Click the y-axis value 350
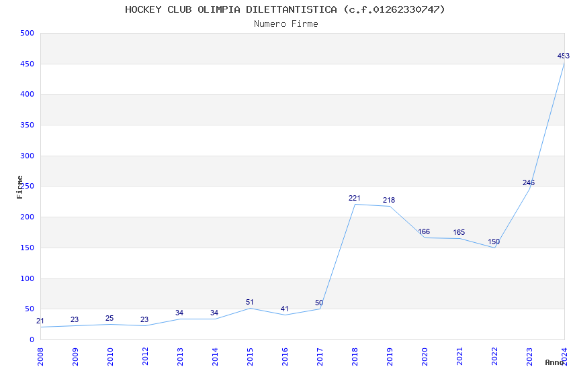The height and width of the screenshot is (369, 571). pyautogui.click(x=28, y=125)
